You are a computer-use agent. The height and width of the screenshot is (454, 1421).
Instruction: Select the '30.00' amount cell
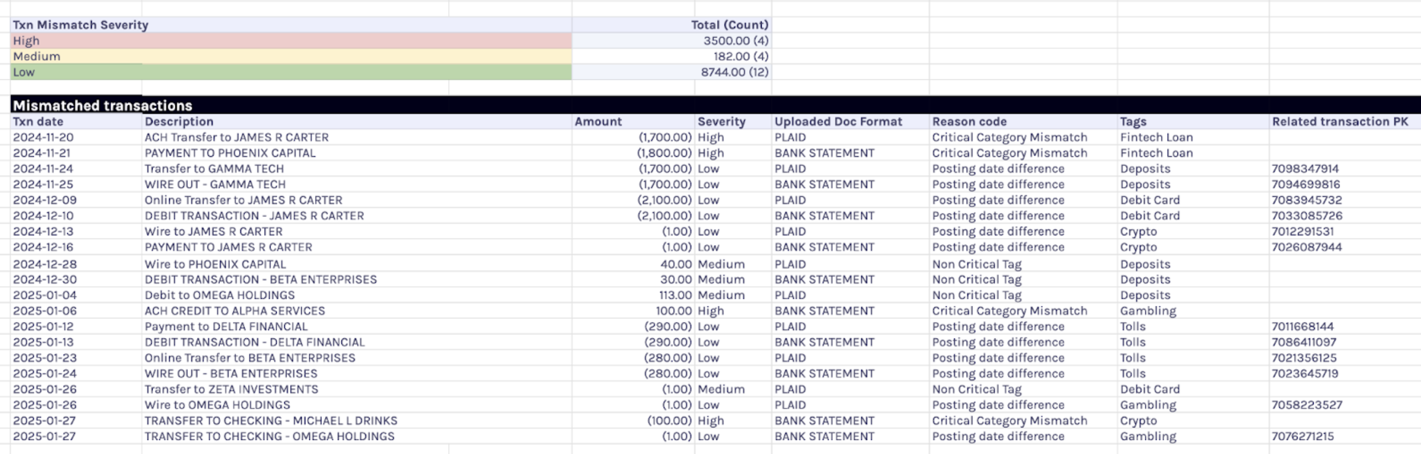(633, 280)
